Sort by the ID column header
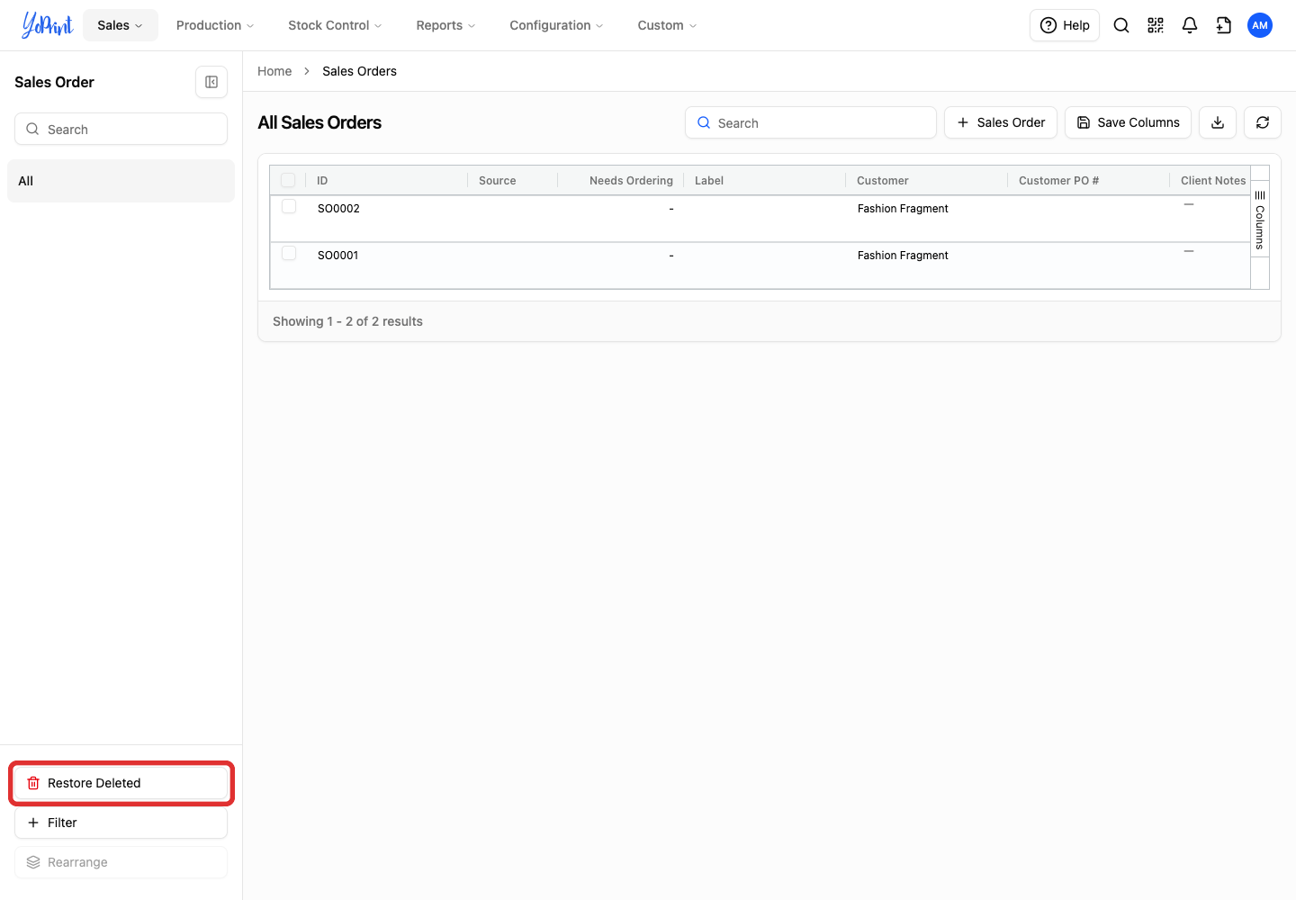Screen dimensions: 1296x900 click(386, 180)
